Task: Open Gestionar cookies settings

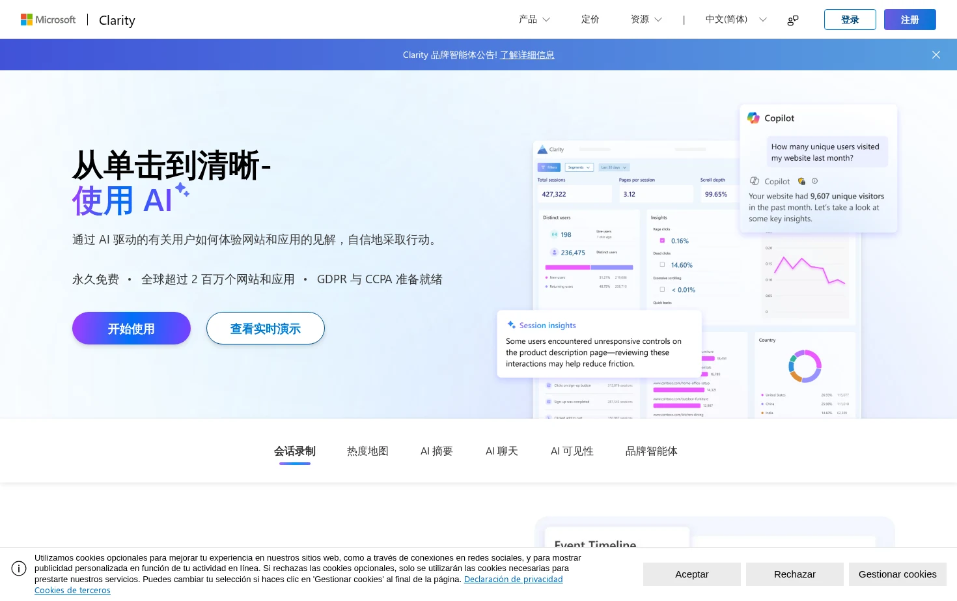Action: pyautogui.click(x=898, y=574)
